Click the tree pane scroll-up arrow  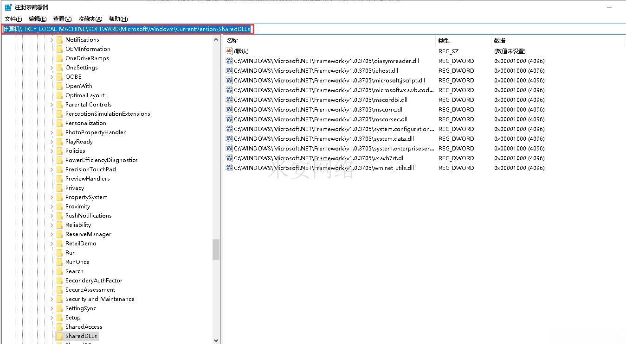tap(216, 40)
